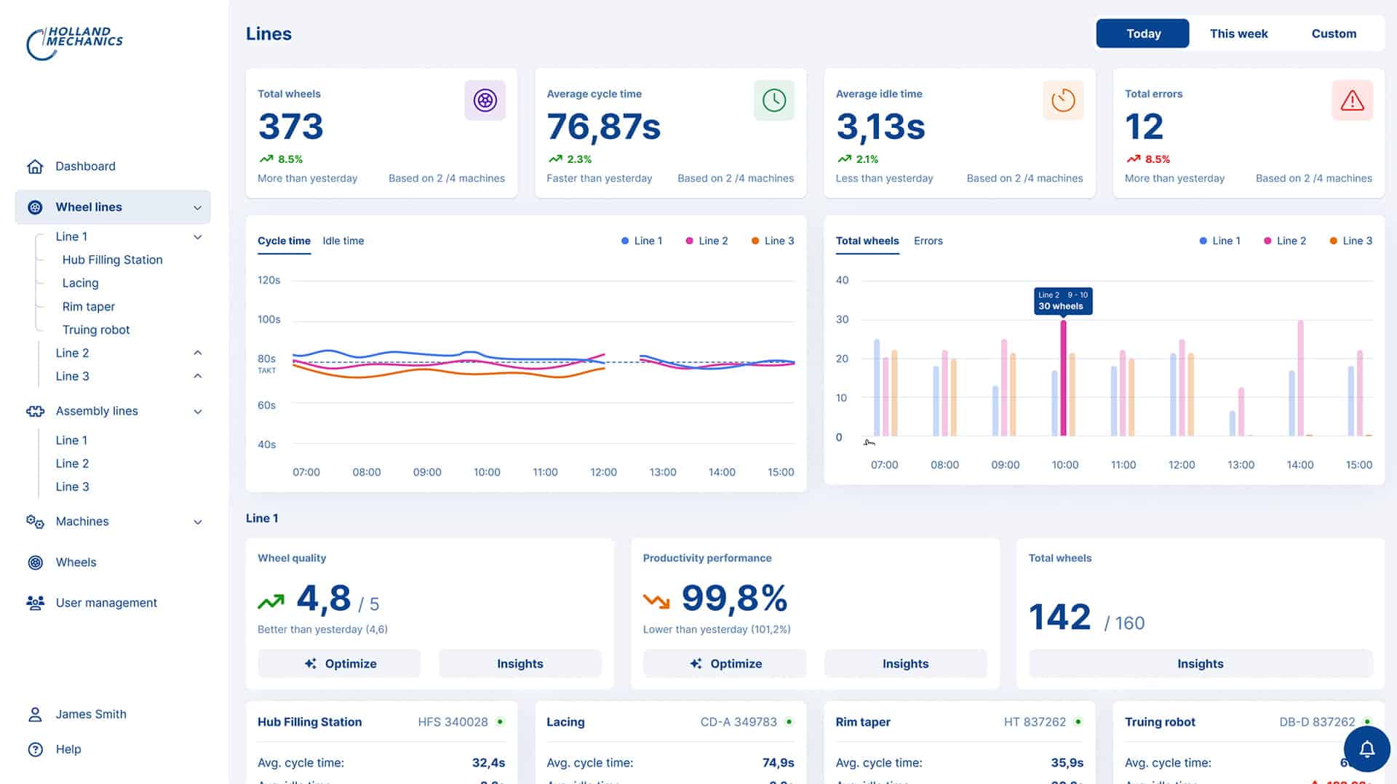The height and width of the screenshot is (784, 1397).
Task: Click the User management people icon
Action: [35, 603]
